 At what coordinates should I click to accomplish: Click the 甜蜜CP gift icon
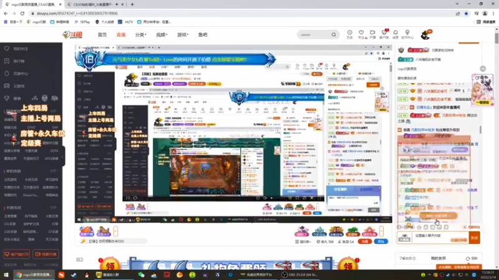pos(302,231)
